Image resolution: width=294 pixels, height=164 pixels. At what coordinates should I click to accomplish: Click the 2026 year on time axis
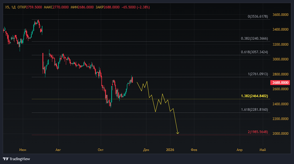170,150
